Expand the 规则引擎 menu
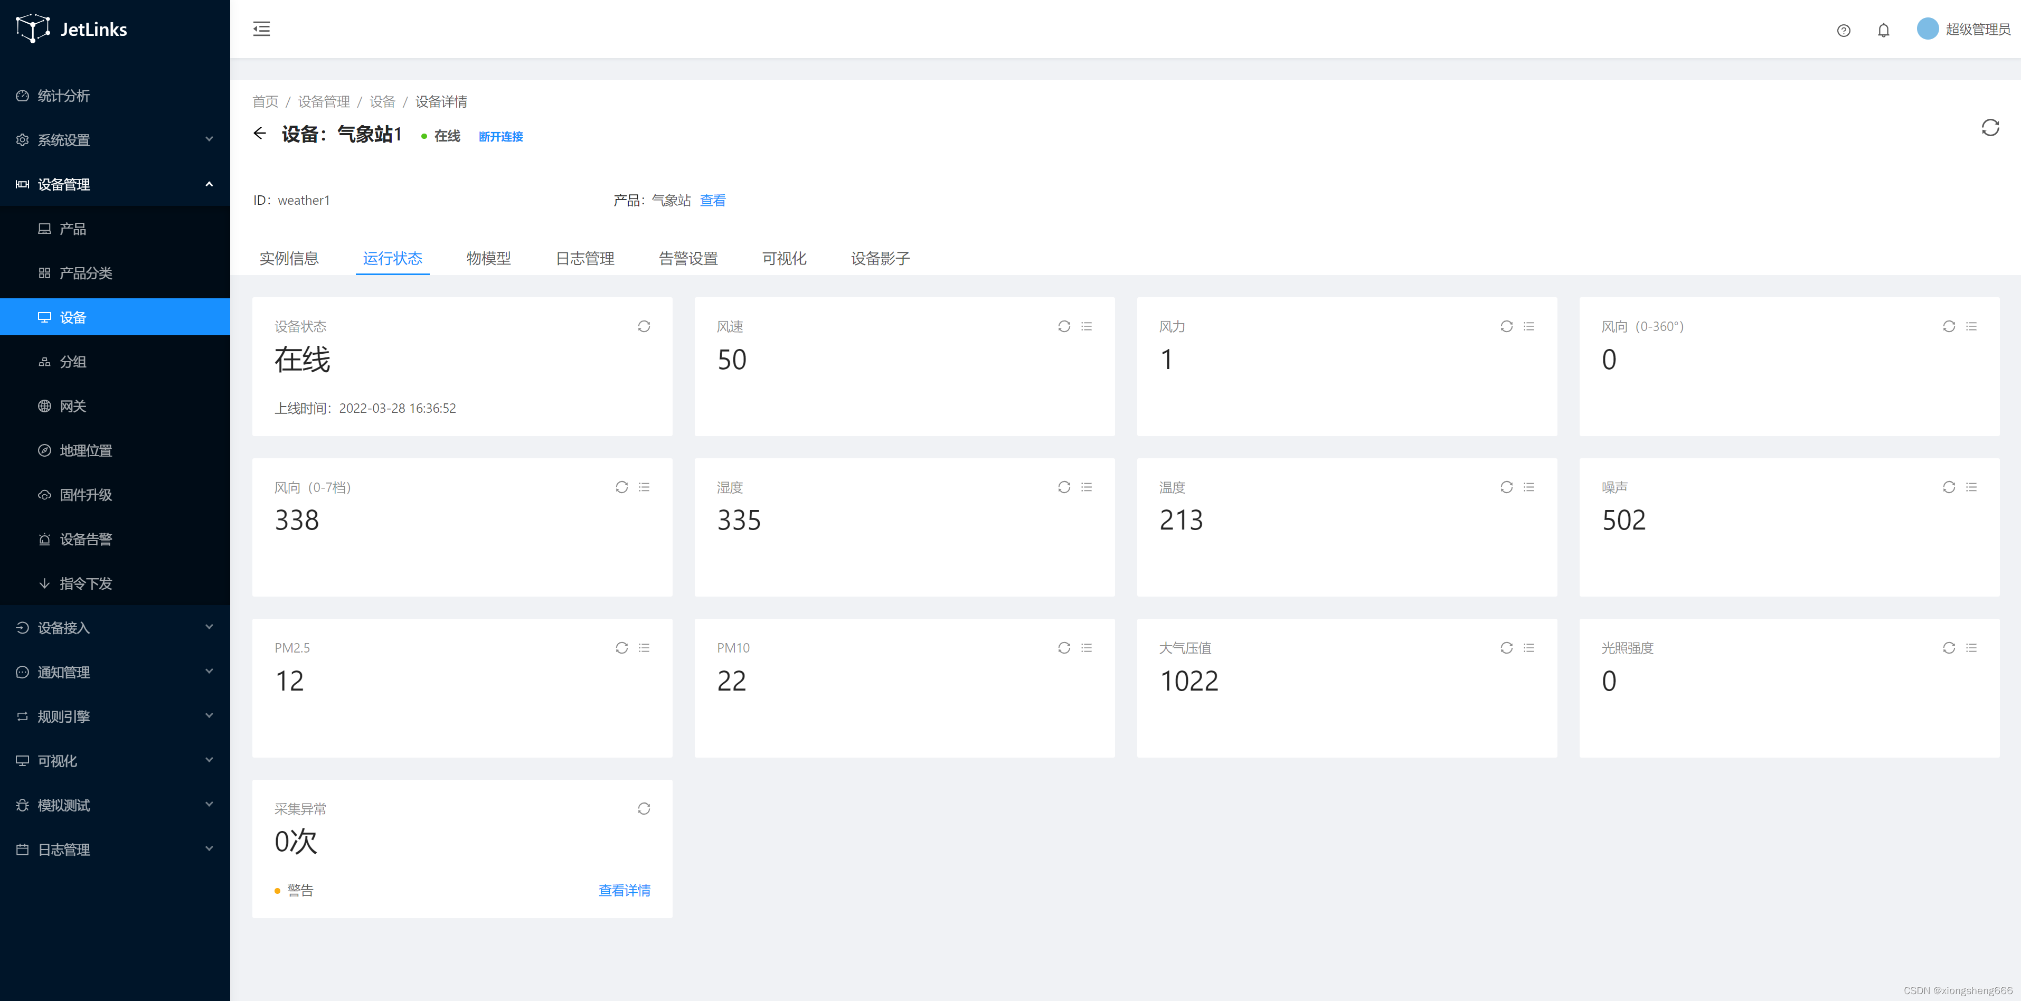2021x1001 pixels. 115,716
